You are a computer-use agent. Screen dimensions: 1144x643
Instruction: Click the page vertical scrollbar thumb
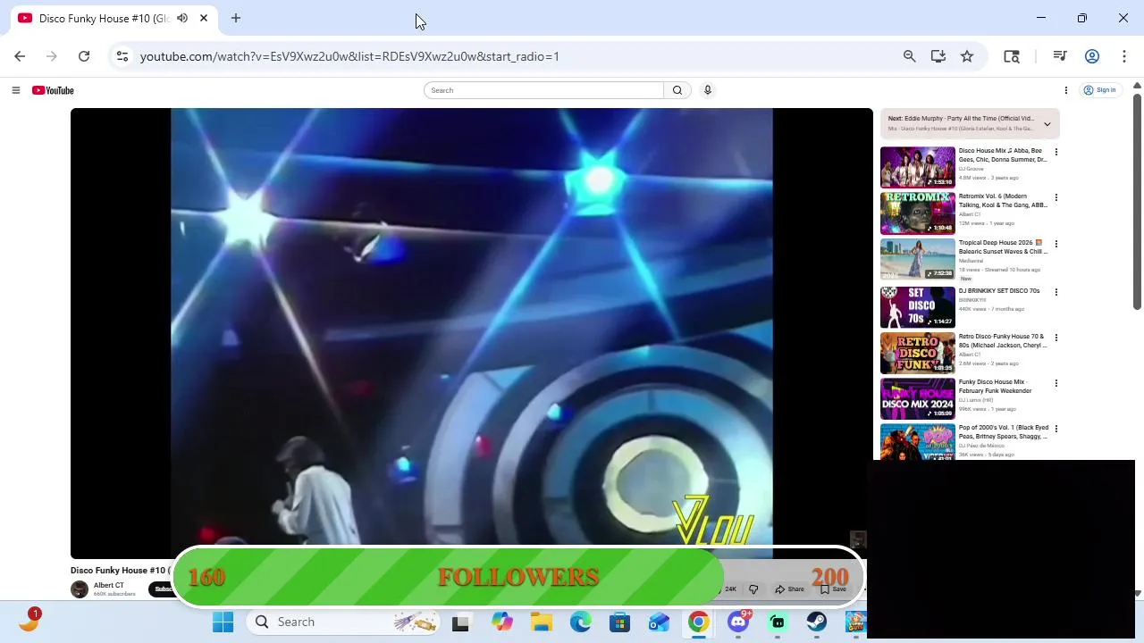pyautogui.click(x=1137, y=201)
